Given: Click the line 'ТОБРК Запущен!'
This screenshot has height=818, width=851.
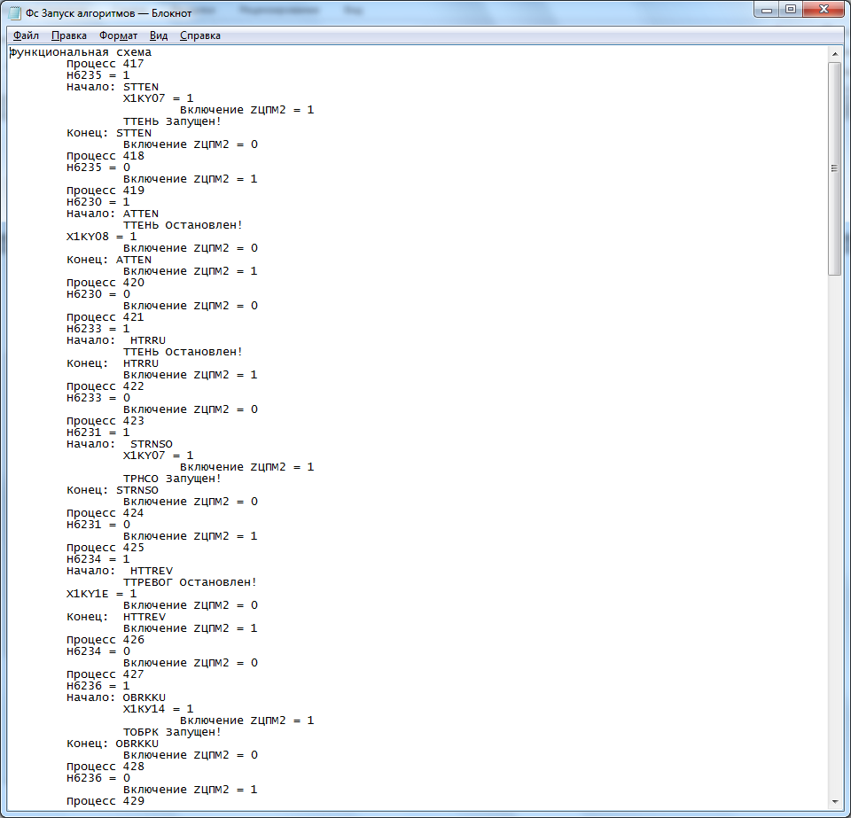Looking at the screenshot, I should pyautogui.click(x=172, y=732).
